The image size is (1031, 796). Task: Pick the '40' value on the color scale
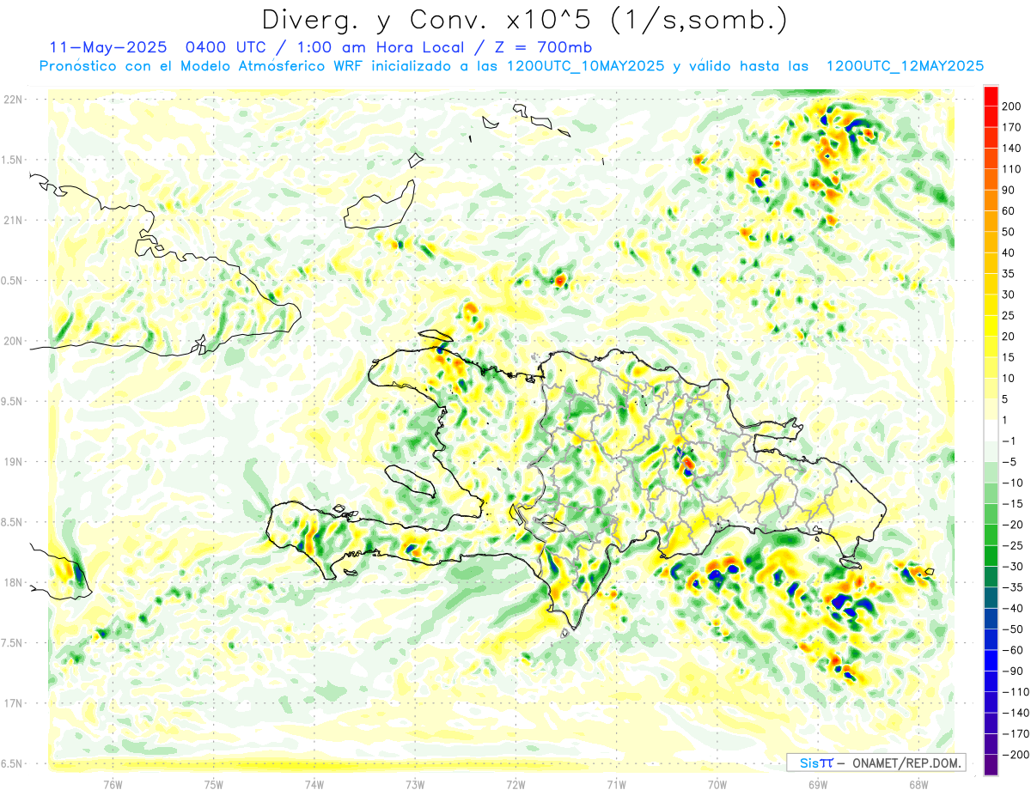(1009, 252)
